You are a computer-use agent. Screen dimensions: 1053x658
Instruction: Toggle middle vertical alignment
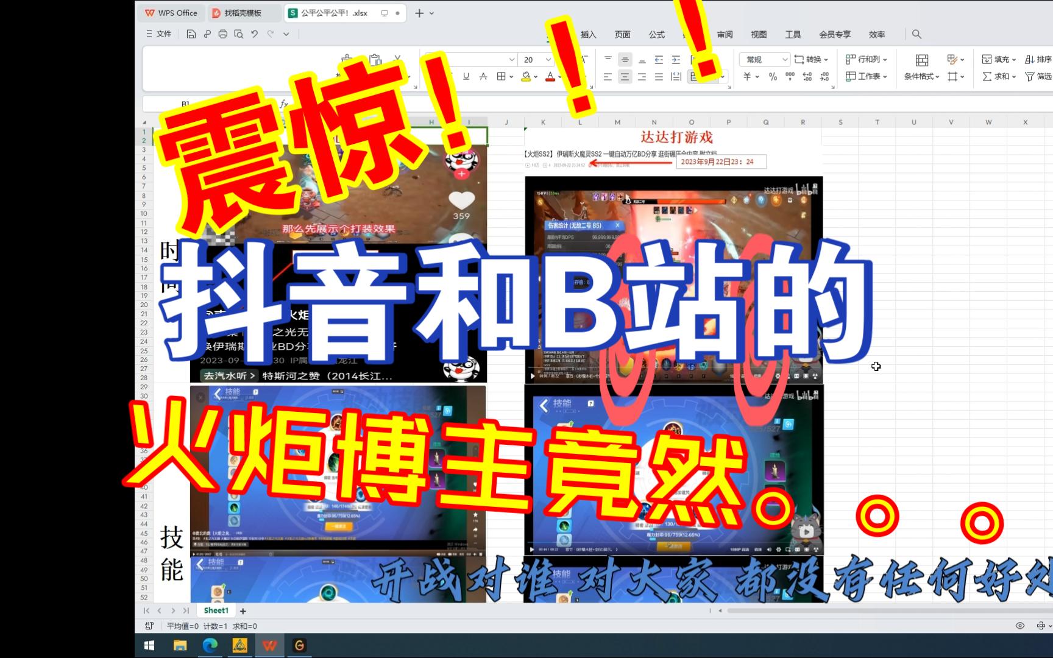pyautogui.click(x=625, y=60)
